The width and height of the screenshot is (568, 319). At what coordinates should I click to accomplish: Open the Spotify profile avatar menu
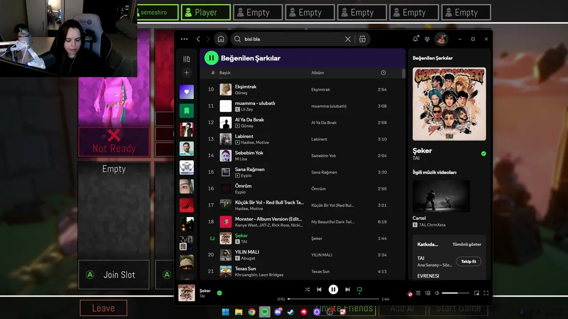(x=441, y=39)
